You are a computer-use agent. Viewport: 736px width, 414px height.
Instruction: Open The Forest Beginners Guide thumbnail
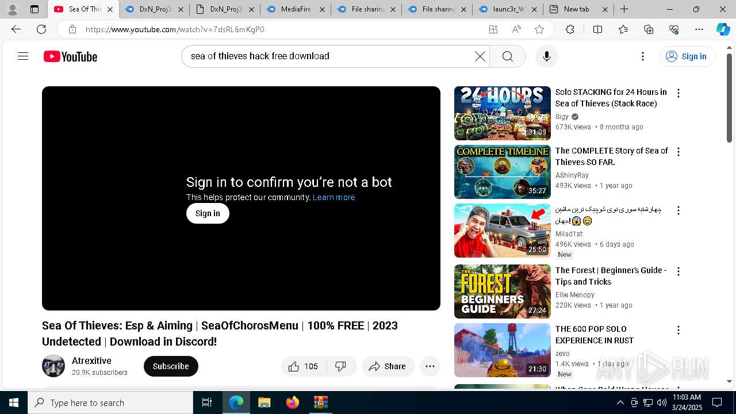pyautogui.click(x=503, y=292)
